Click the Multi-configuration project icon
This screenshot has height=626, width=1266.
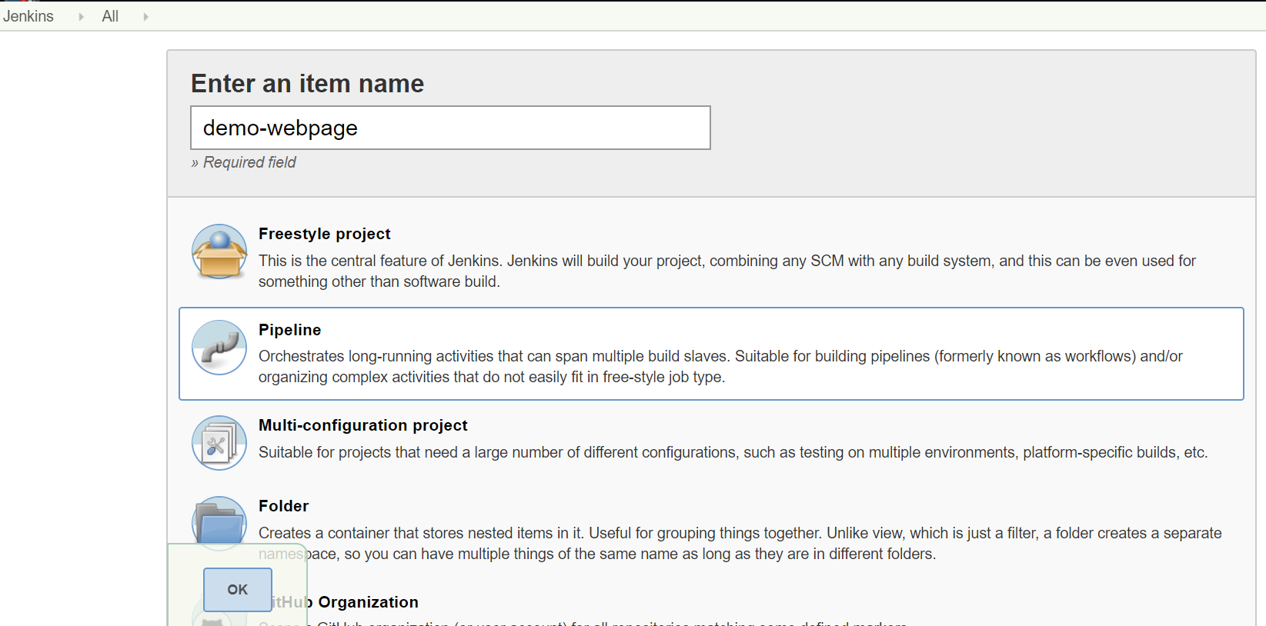click(x=219, y=443)
